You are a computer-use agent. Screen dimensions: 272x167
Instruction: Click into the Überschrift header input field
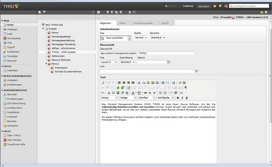147,53
